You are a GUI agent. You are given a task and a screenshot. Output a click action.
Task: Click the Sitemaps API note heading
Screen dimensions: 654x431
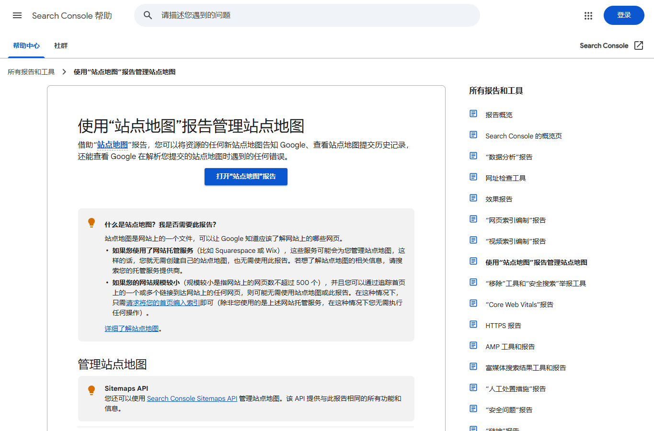pyautogui.click(x=126, y=388)
